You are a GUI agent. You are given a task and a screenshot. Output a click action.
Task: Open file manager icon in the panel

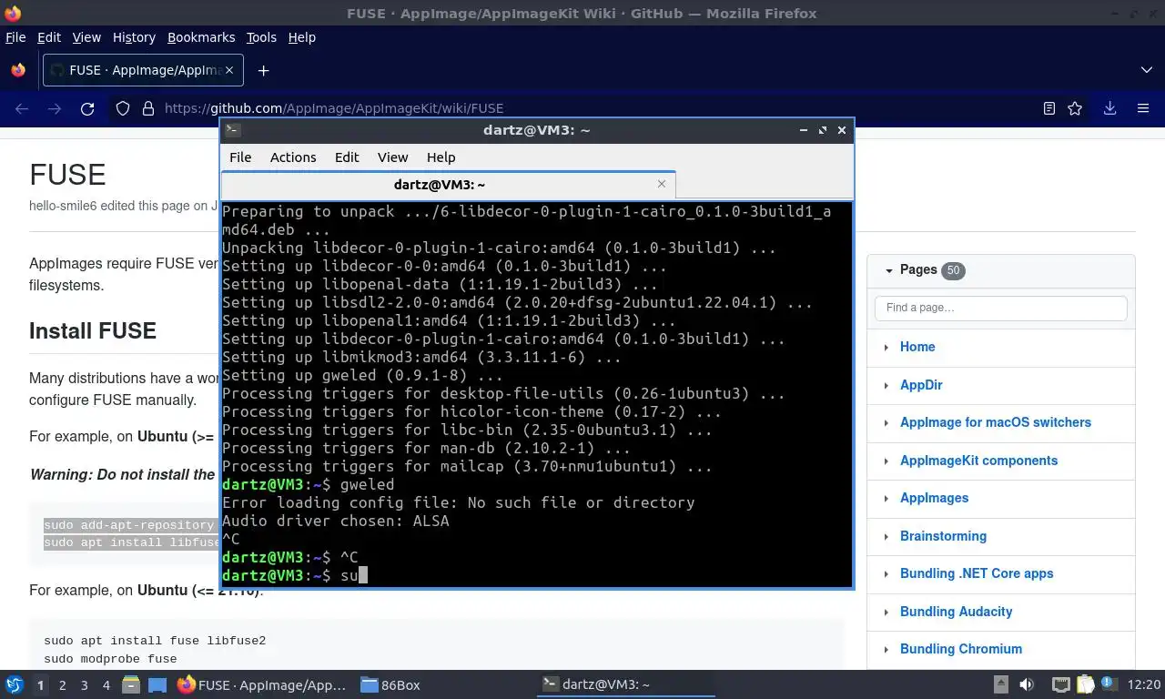pyautogui.click(x=131, y=684)
